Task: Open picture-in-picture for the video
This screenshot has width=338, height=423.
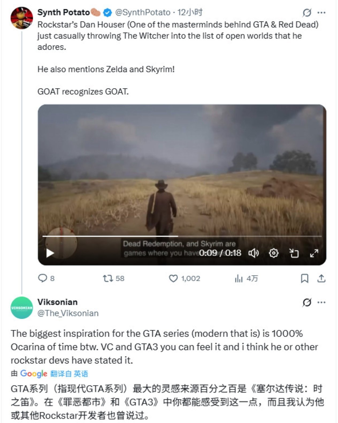Action: tap(294, 253)
